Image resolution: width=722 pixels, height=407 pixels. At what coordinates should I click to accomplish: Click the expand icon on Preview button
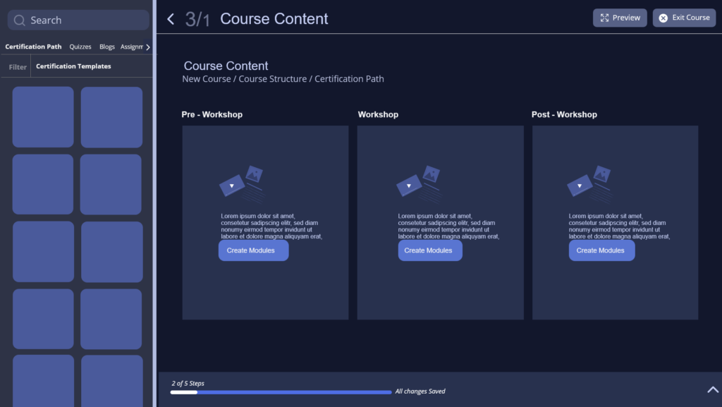(604, 18)
